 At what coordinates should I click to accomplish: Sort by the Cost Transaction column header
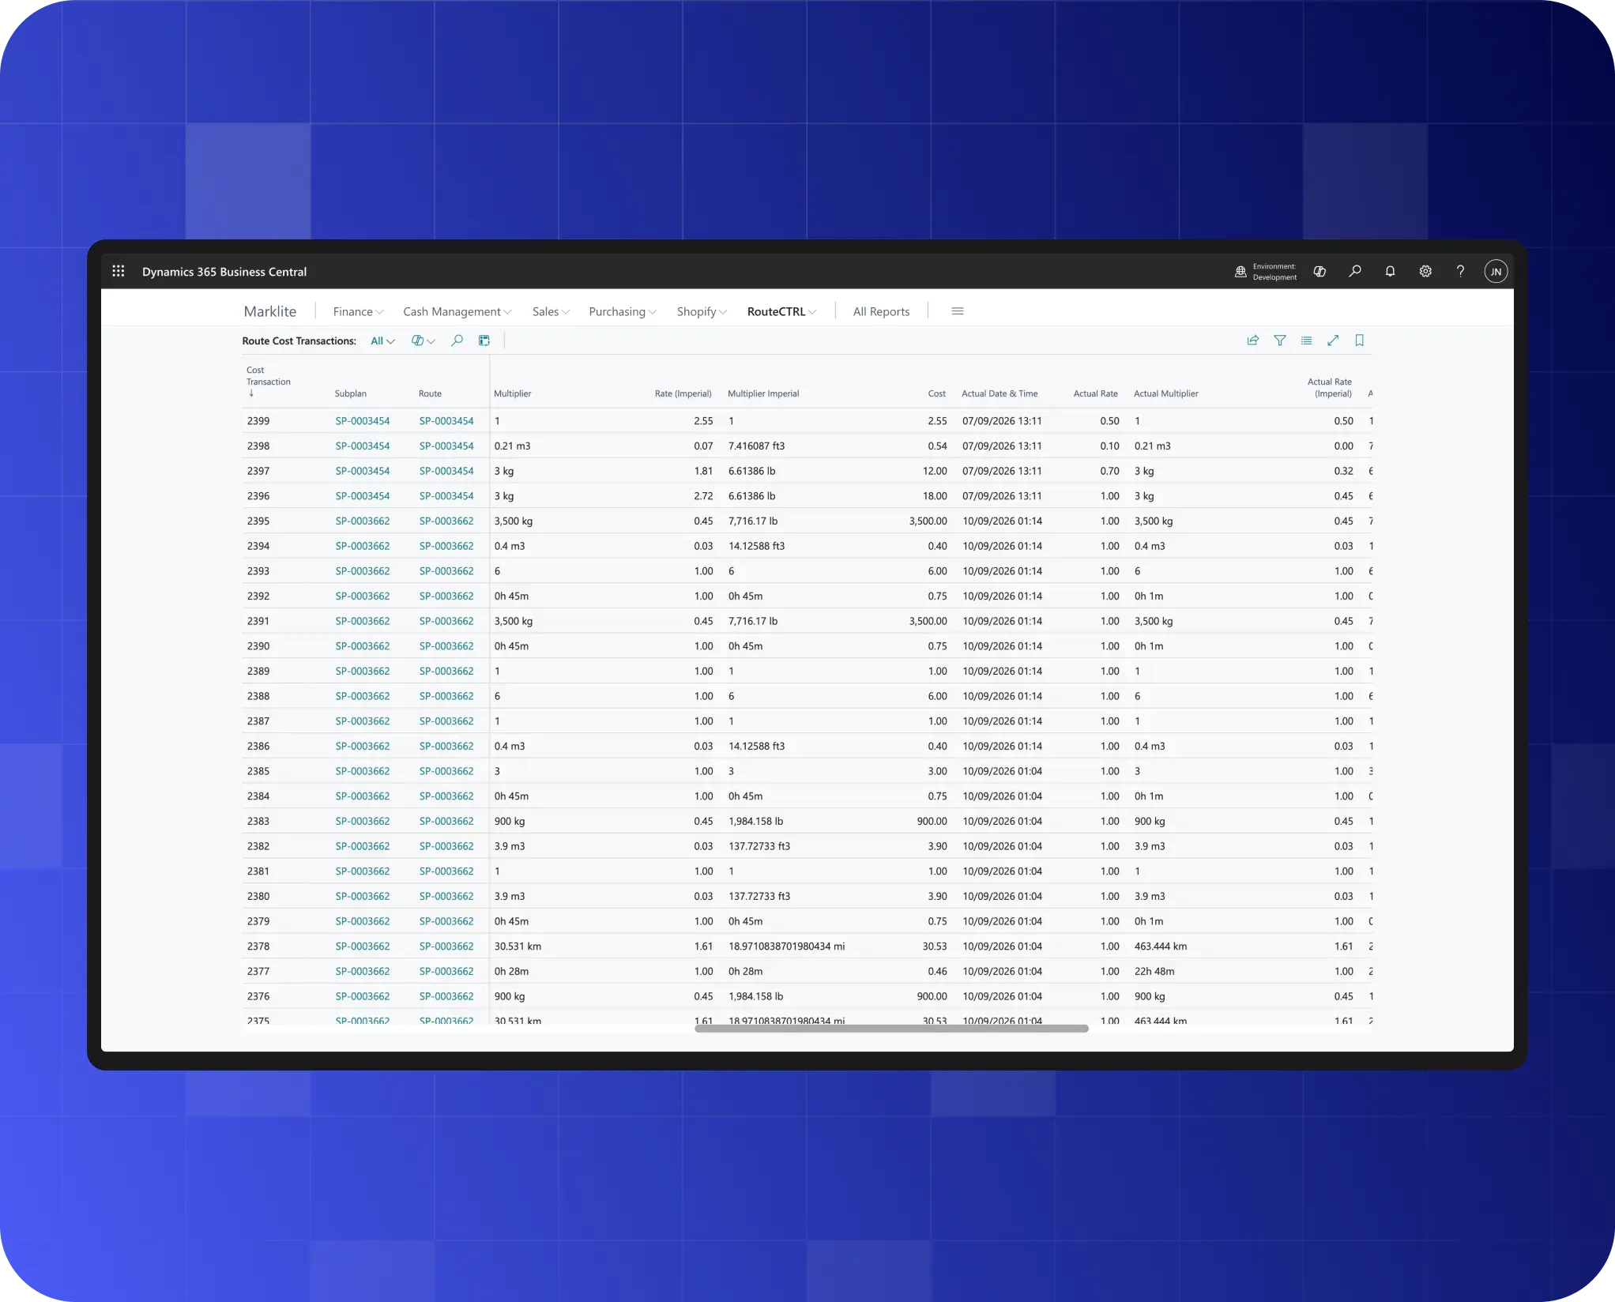269,381
